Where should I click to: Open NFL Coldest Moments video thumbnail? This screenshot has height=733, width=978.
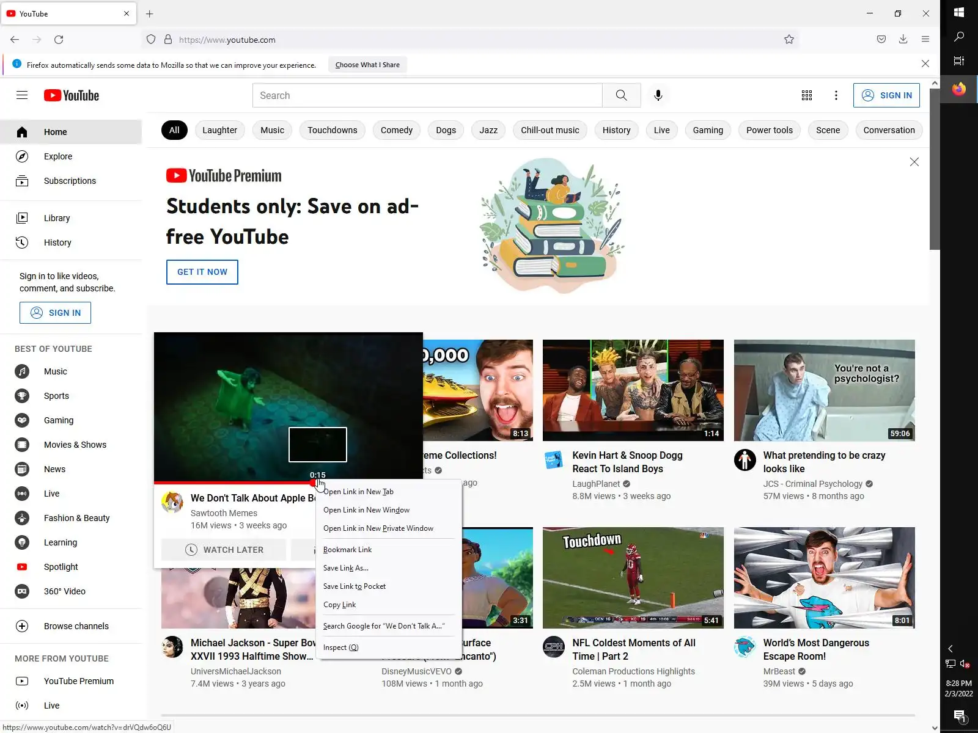pyautogui.click(x=633, y=578)
